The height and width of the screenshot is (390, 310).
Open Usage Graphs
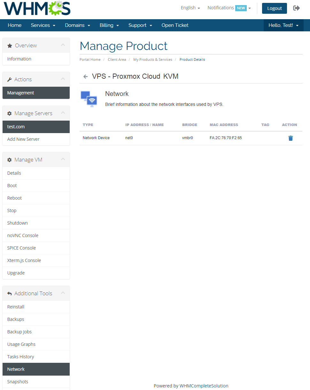click(x=36, y=344)
